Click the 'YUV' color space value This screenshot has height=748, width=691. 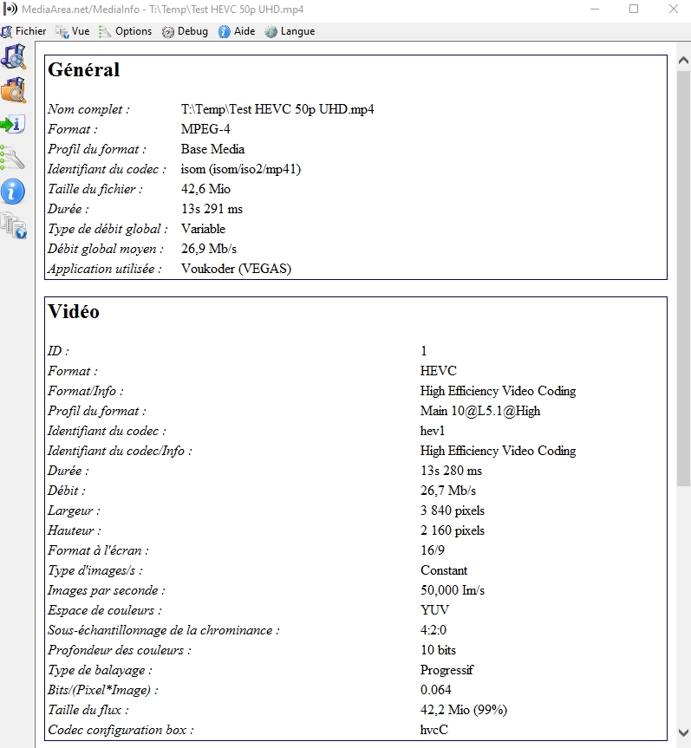[x=434, y=610]
